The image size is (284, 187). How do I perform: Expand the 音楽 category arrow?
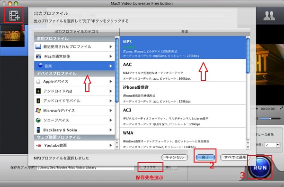(111, 66)
